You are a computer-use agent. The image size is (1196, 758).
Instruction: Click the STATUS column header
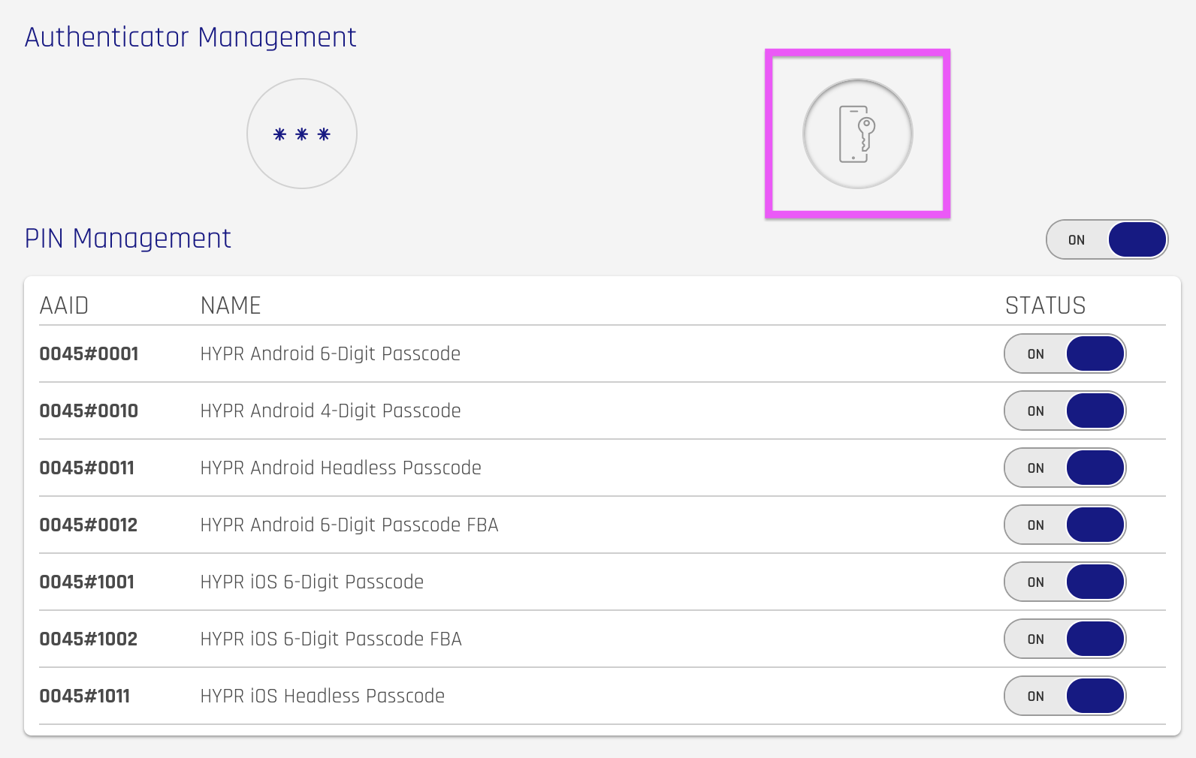click(x=1045, y=305)
